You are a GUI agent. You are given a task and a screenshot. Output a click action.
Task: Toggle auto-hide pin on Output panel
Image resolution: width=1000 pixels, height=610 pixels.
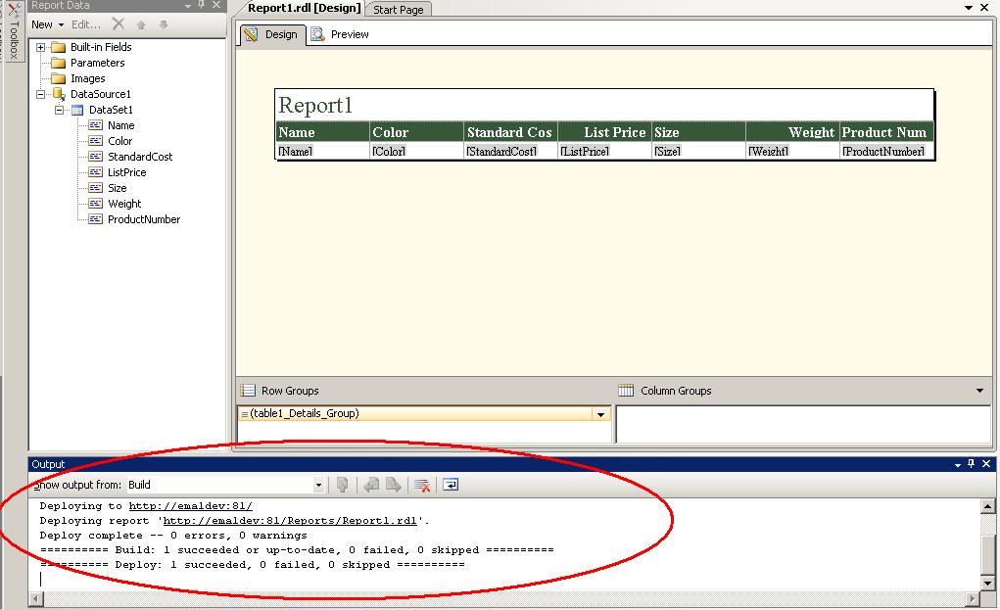click(x=972, y=464)
